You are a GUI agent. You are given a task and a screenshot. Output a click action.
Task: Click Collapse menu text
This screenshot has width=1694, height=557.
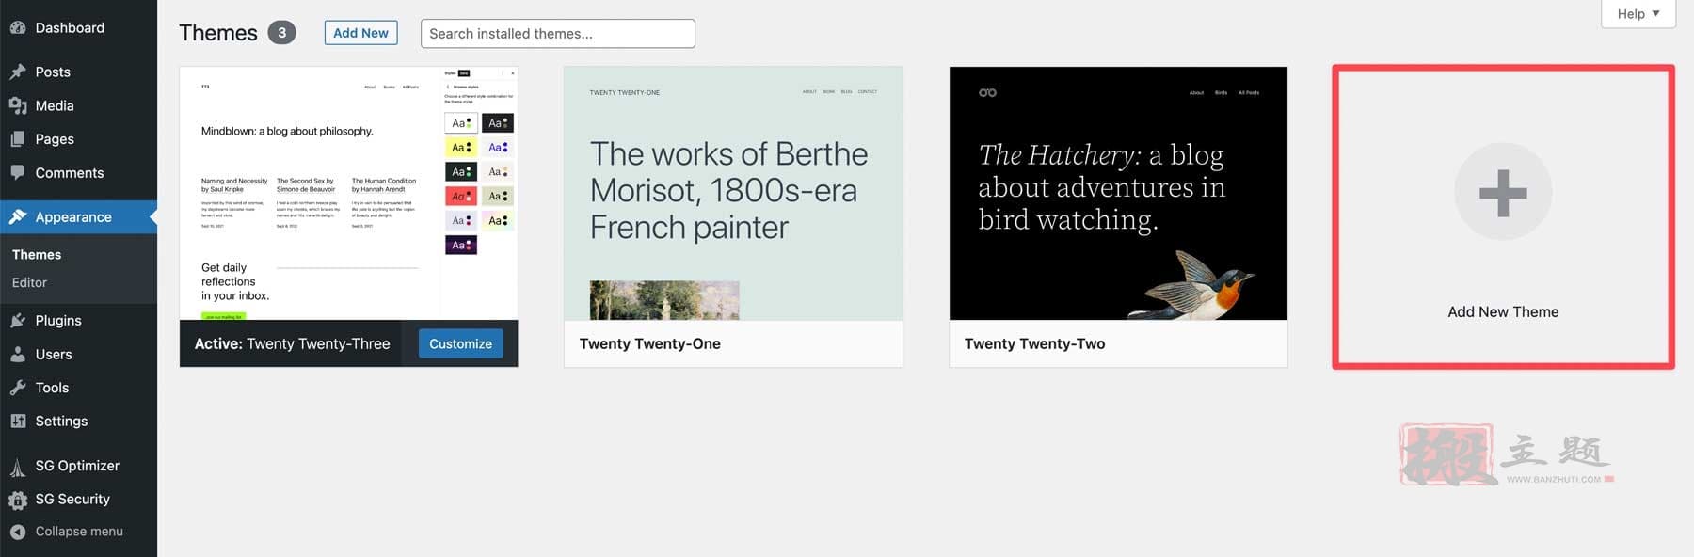[x=79, y=532]
